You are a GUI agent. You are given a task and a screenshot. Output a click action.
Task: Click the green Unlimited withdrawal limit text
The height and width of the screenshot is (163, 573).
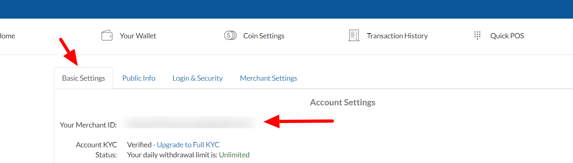tap(234, 155)
